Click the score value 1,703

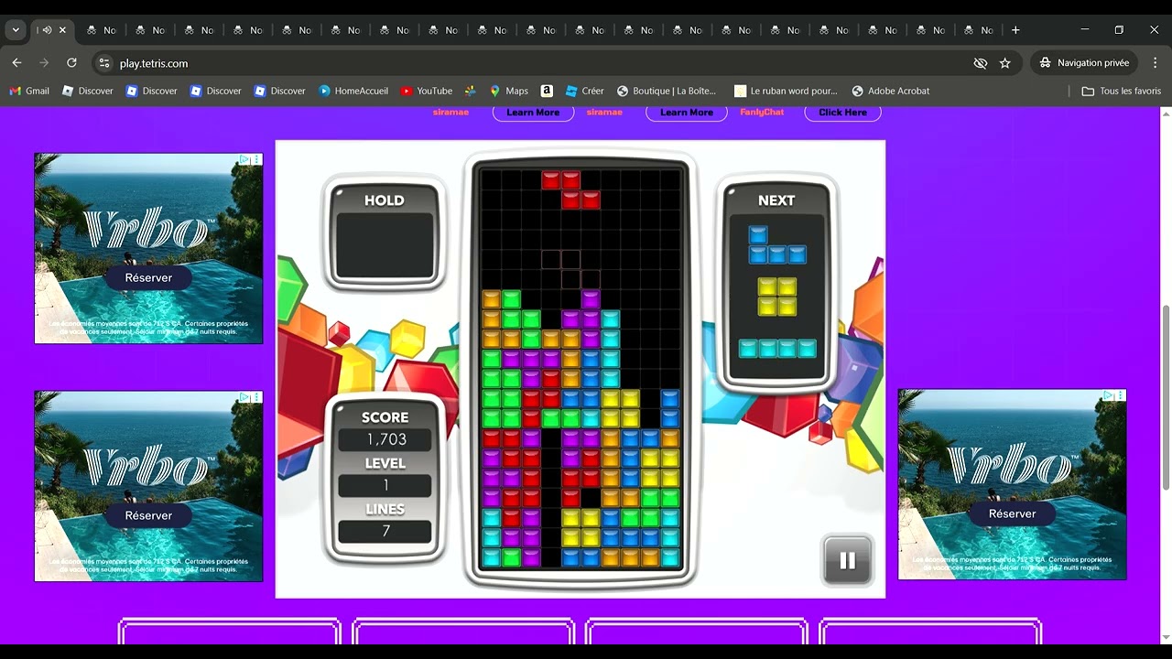coord(385,439)
